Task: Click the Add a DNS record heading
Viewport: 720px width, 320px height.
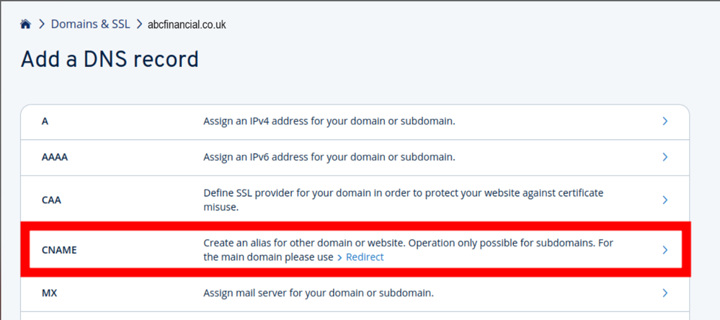Action: [110, 60]
